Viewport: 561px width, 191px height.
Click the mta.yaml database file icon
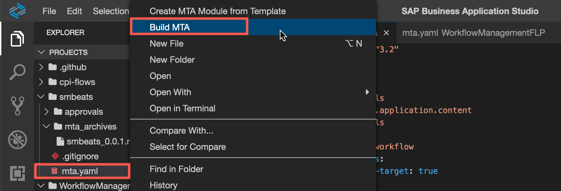(x=54, y=171)
